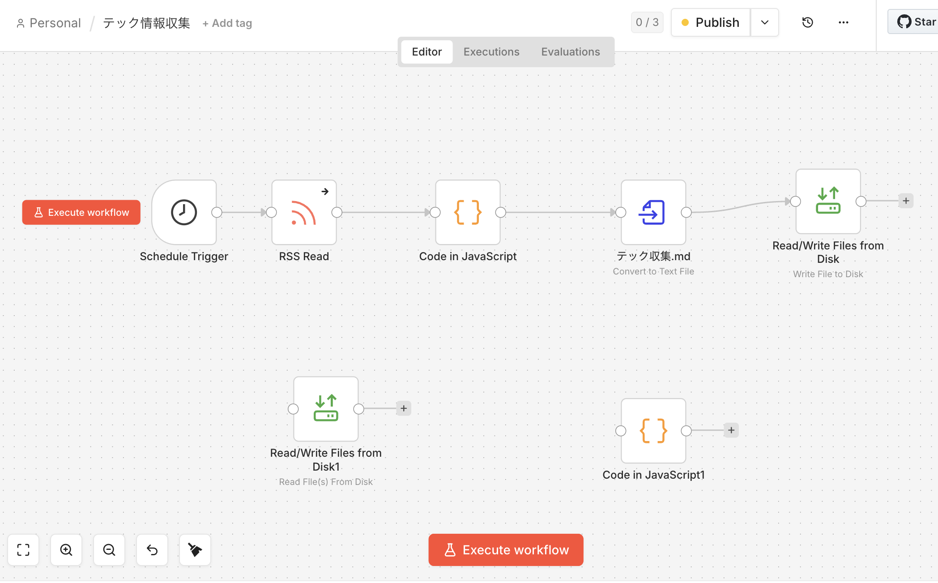Viewport: 938px width, 583px height.
Task: Click the tidy up nodes icon
Action: 195,549
